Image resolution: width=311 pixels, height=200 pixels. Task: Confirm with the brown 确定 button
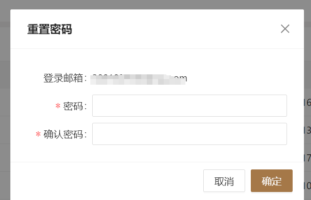(x=271, y=181)
